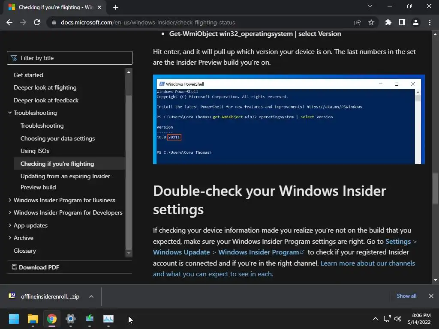This screenshot has width=439, height=329.
Task: Show hidden system tray icons
Action: (376, 319)
